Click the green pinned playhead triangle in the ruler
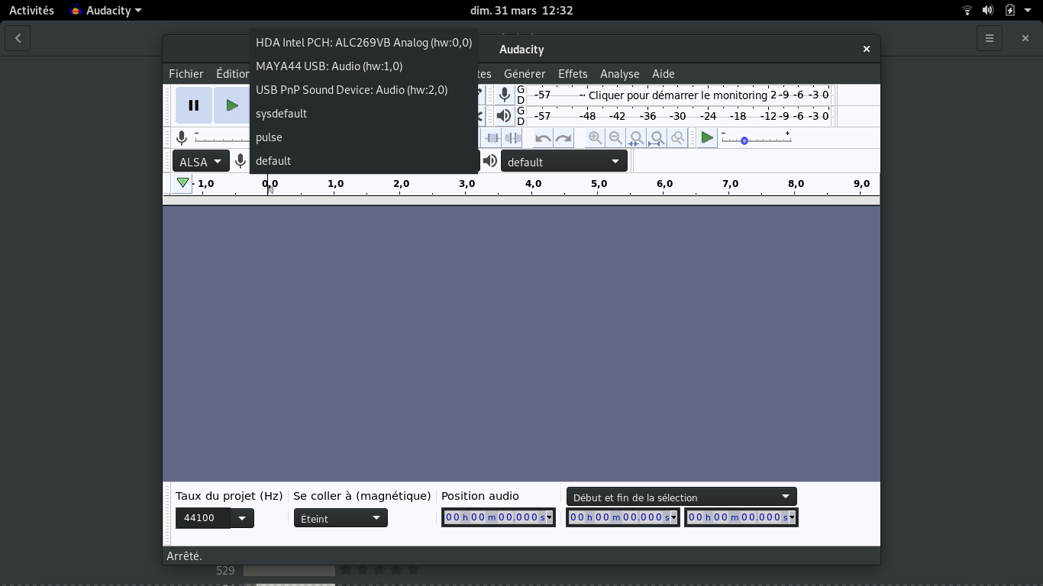 tap(182, 183)
